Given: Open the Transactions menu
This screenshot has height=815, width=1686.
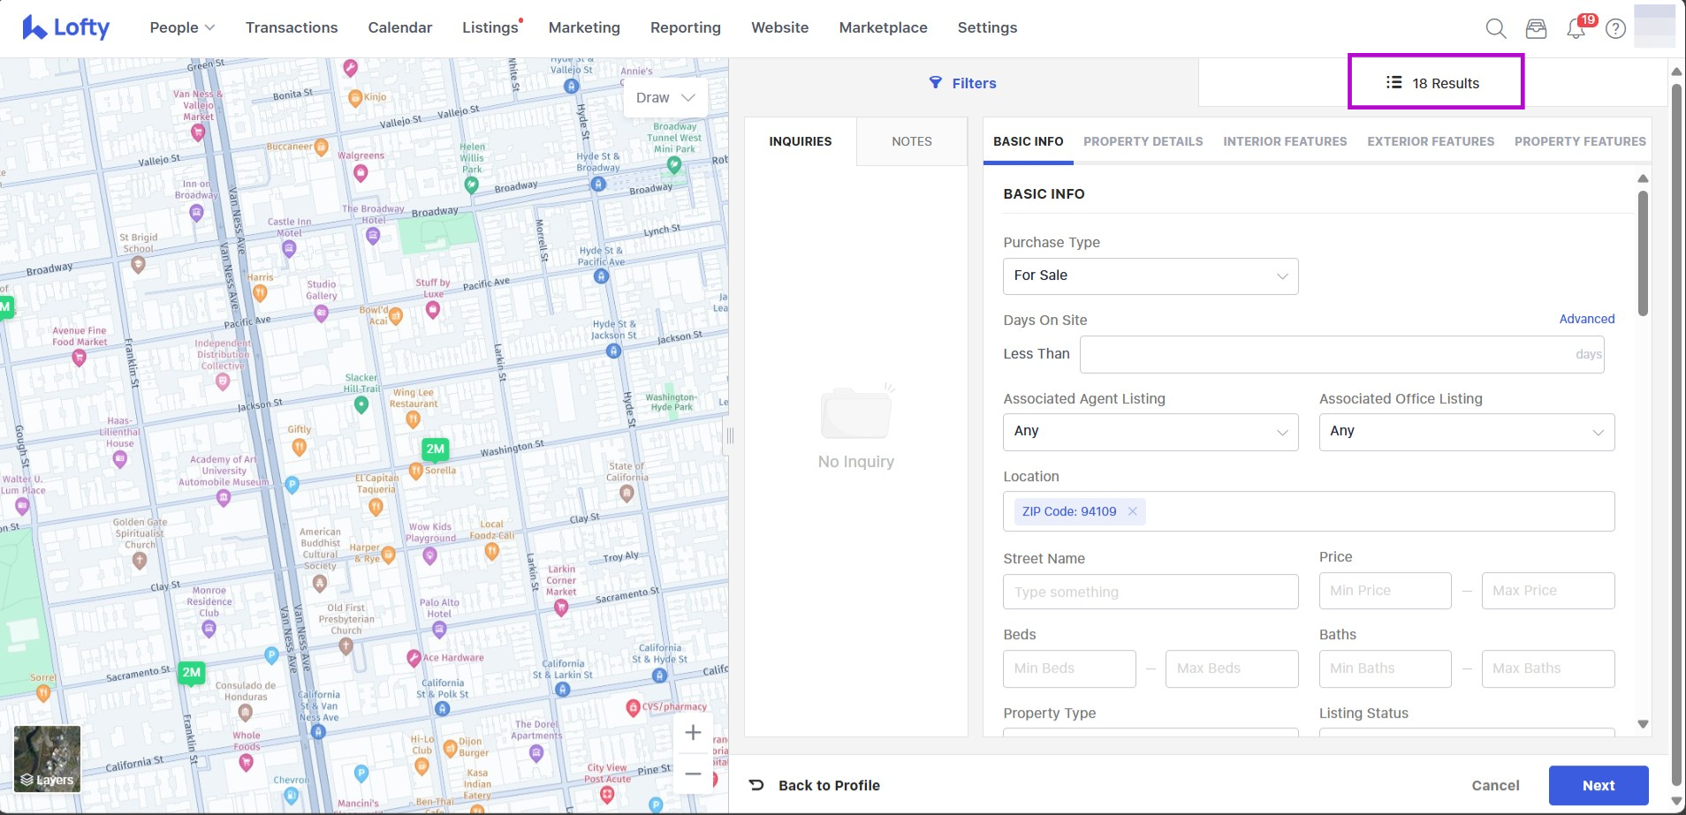Looking at the screenshot, I should [x=292, y=27].
